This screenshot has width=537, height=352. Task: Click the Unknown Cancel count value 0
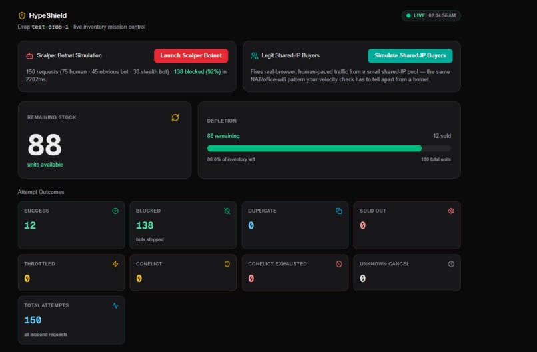click(x=362, y=279)
